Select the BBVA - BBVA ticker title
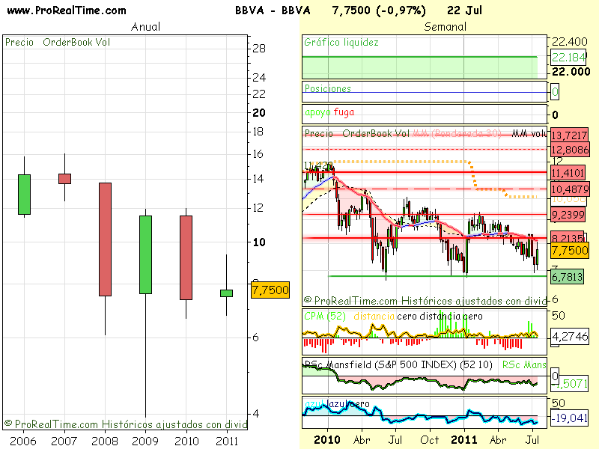Image resolution: width=599 pixels, height=449 pixels. [273, 10]
